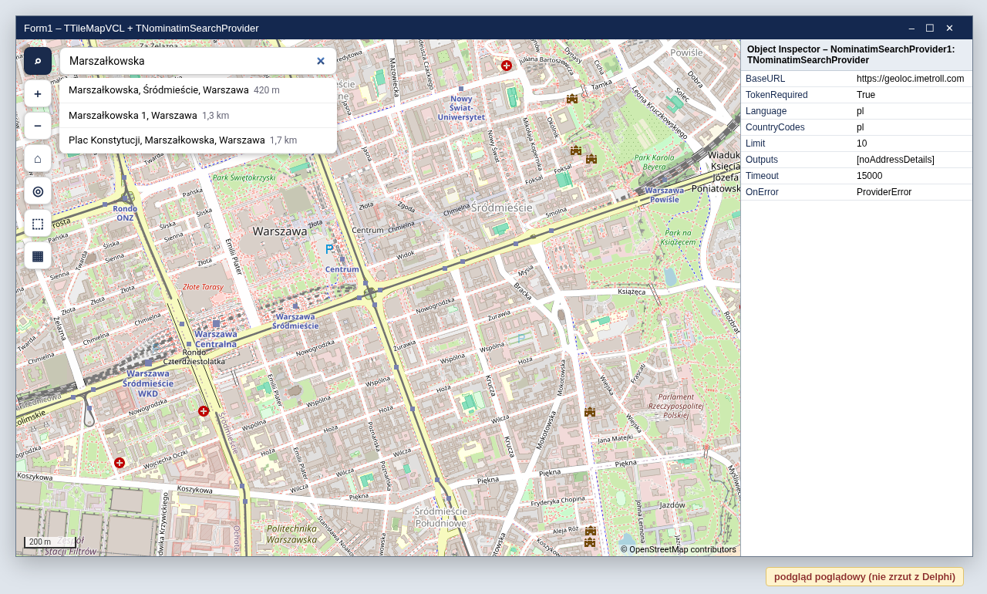Screen dimensions: 987x594
Task: Pick the Marszałkowska 1, Warszawa result
Action: point(198,116)
